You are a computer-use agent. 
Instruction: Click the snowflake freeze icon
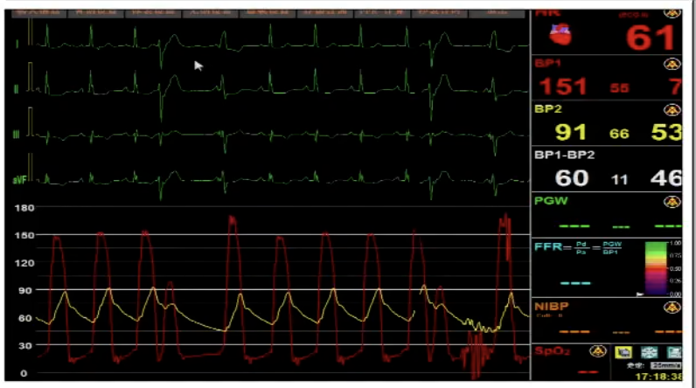click(x=650, y=351)
